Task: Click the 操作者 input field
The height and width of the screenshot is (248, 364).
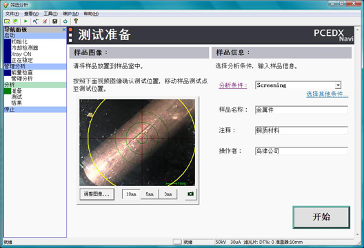Action: click(301, 151)
